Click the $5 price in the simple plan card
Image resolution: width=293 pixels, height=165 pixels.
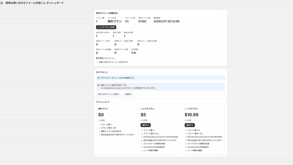click(x=143, y=115)
